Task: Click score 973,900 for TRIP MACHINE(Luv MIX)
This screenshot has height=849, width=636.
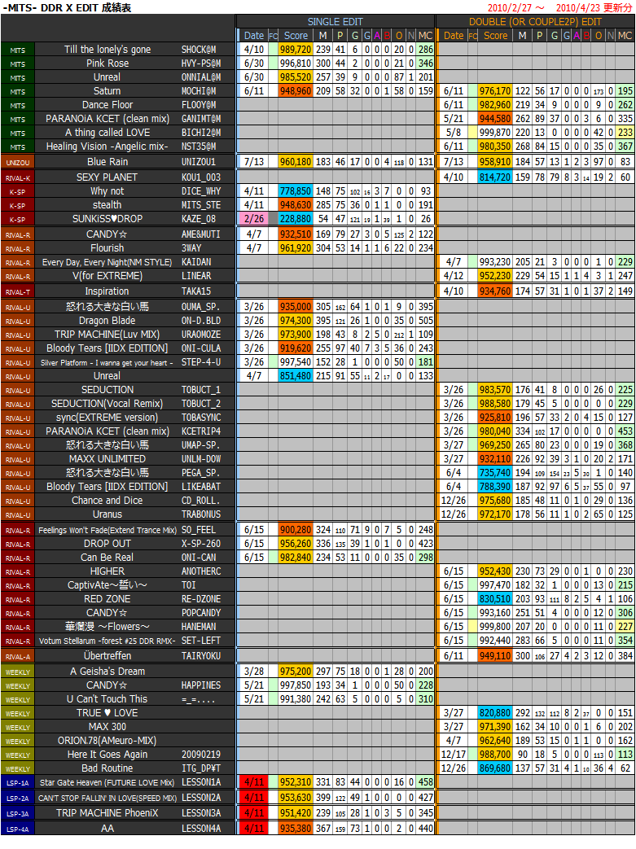Action: click(x=296, y=335)
